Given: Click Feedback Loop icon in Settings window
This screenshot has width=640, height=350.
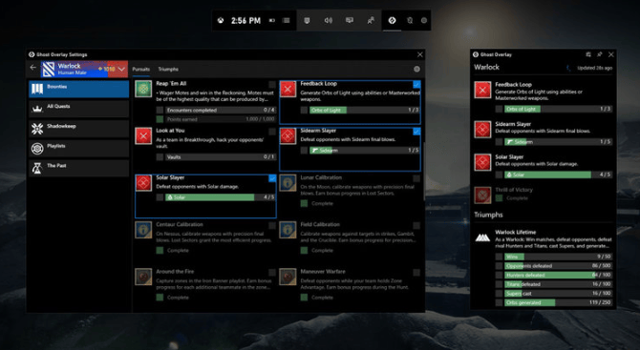Looking at the screenshot, I should (x=288, y=89).
